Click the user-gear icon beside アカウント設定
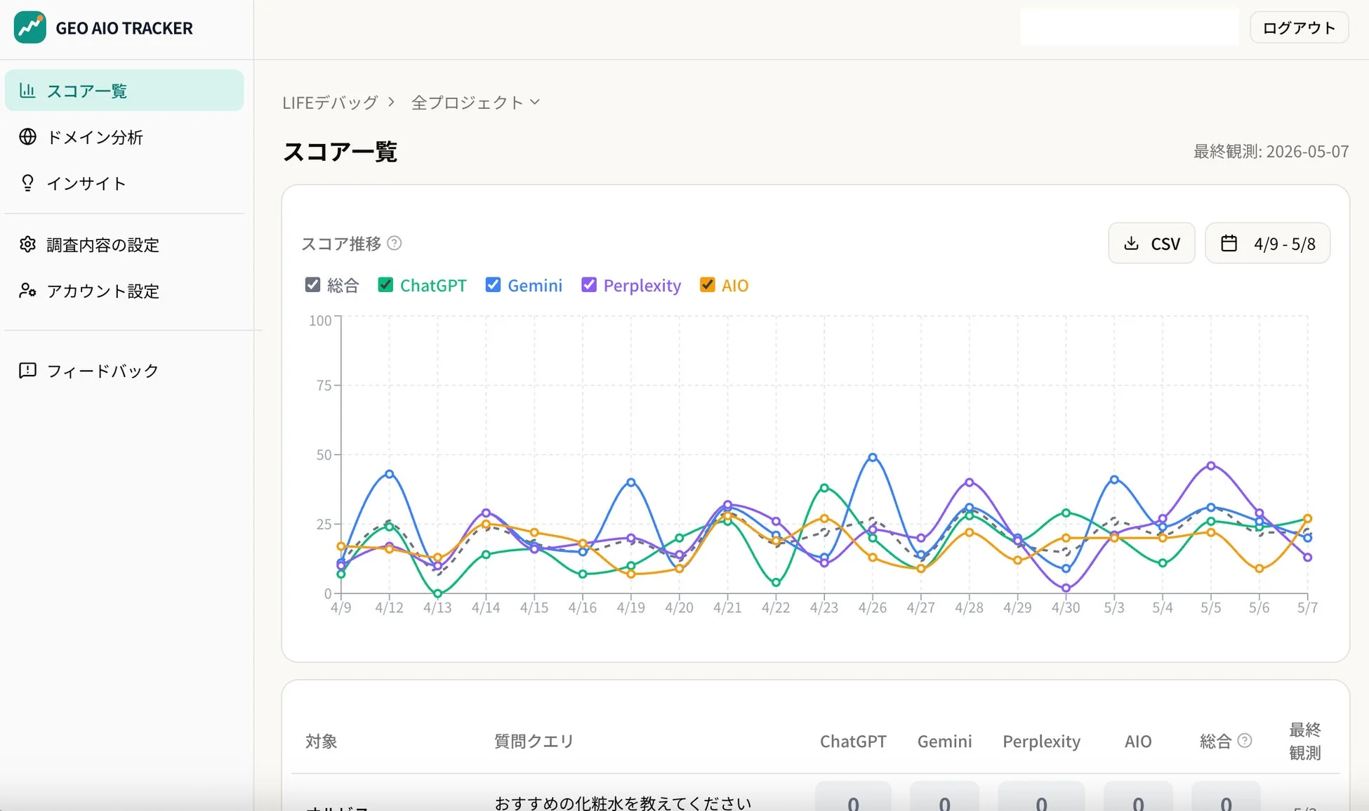The height and width of the screenshot is (811, 1369). [x=27, y=291]
